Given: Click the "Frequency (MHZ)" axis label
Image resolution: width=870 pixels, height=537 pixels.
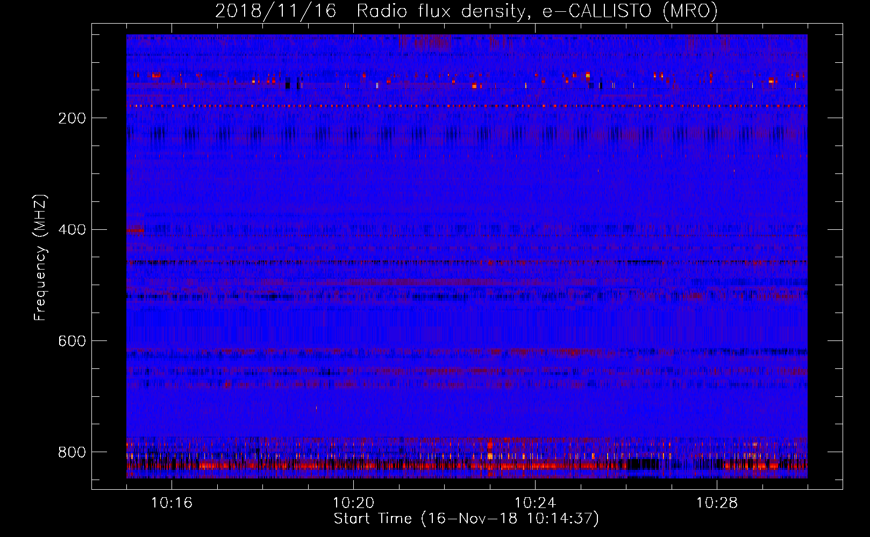Looking at the screenshot, I should click(40, 257).
